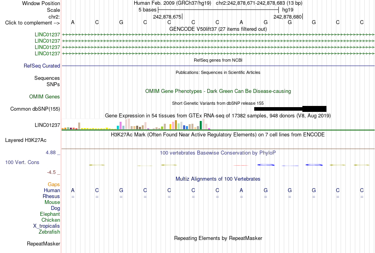The height and width of the screenshot is (253, 375).
Task: Click the chr2:242,878,671-242,878,683 position text
Action: click(x=250, y=3)
